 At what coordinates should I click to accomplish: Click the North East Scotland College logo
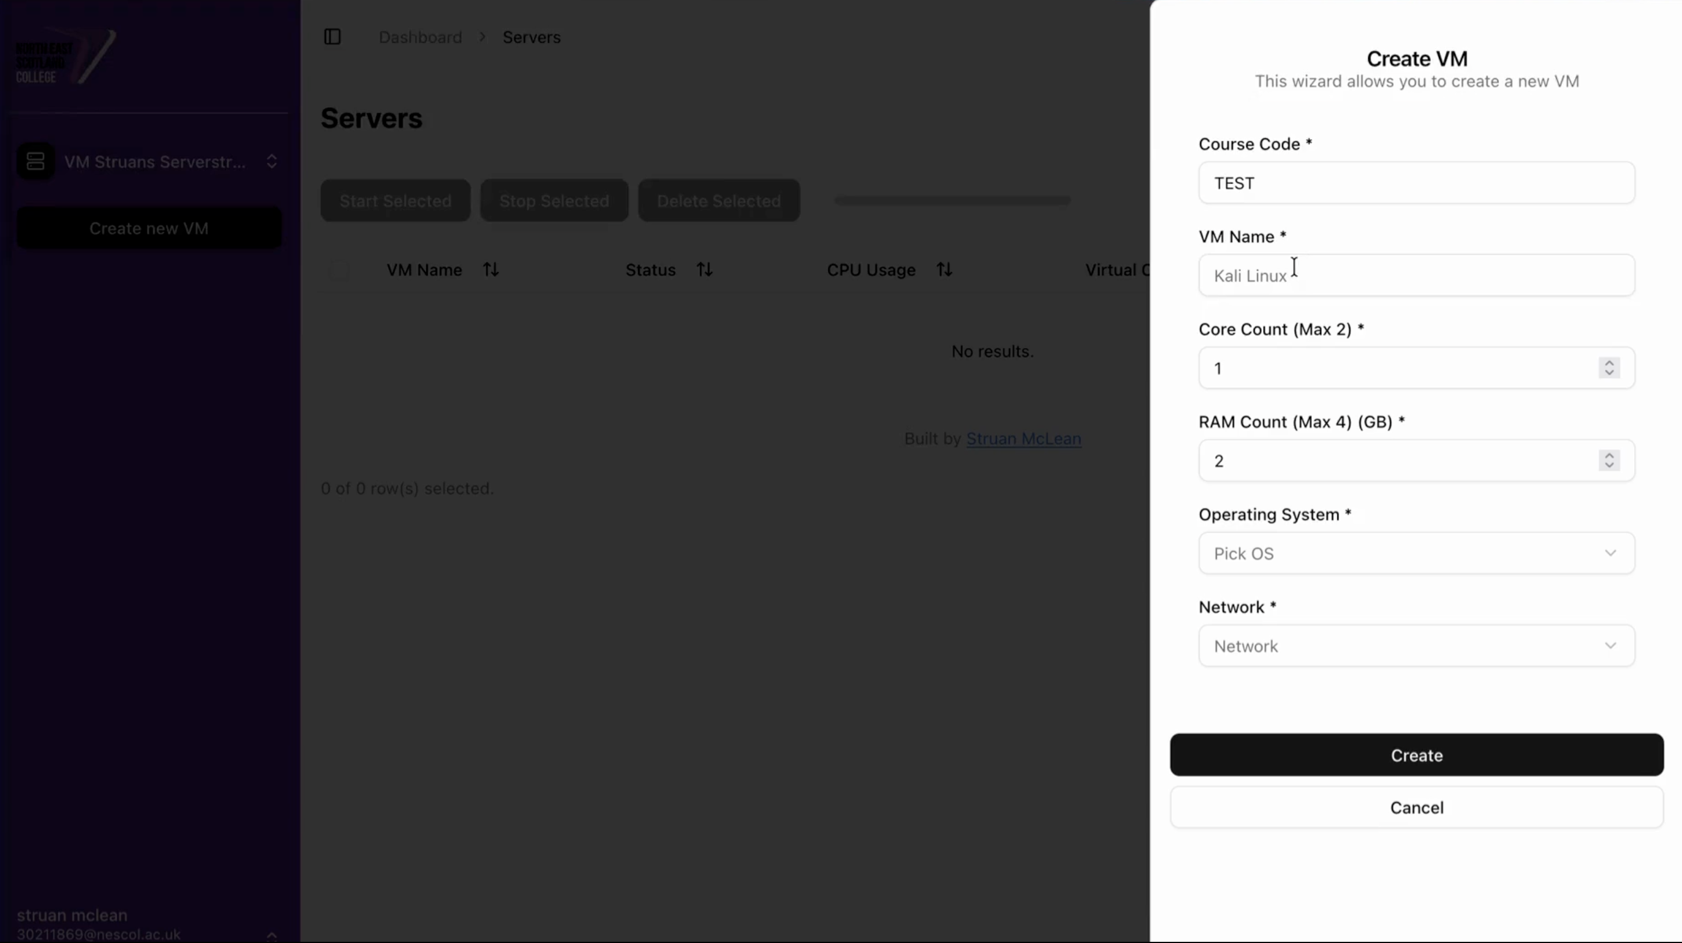(x=65, y=59)
